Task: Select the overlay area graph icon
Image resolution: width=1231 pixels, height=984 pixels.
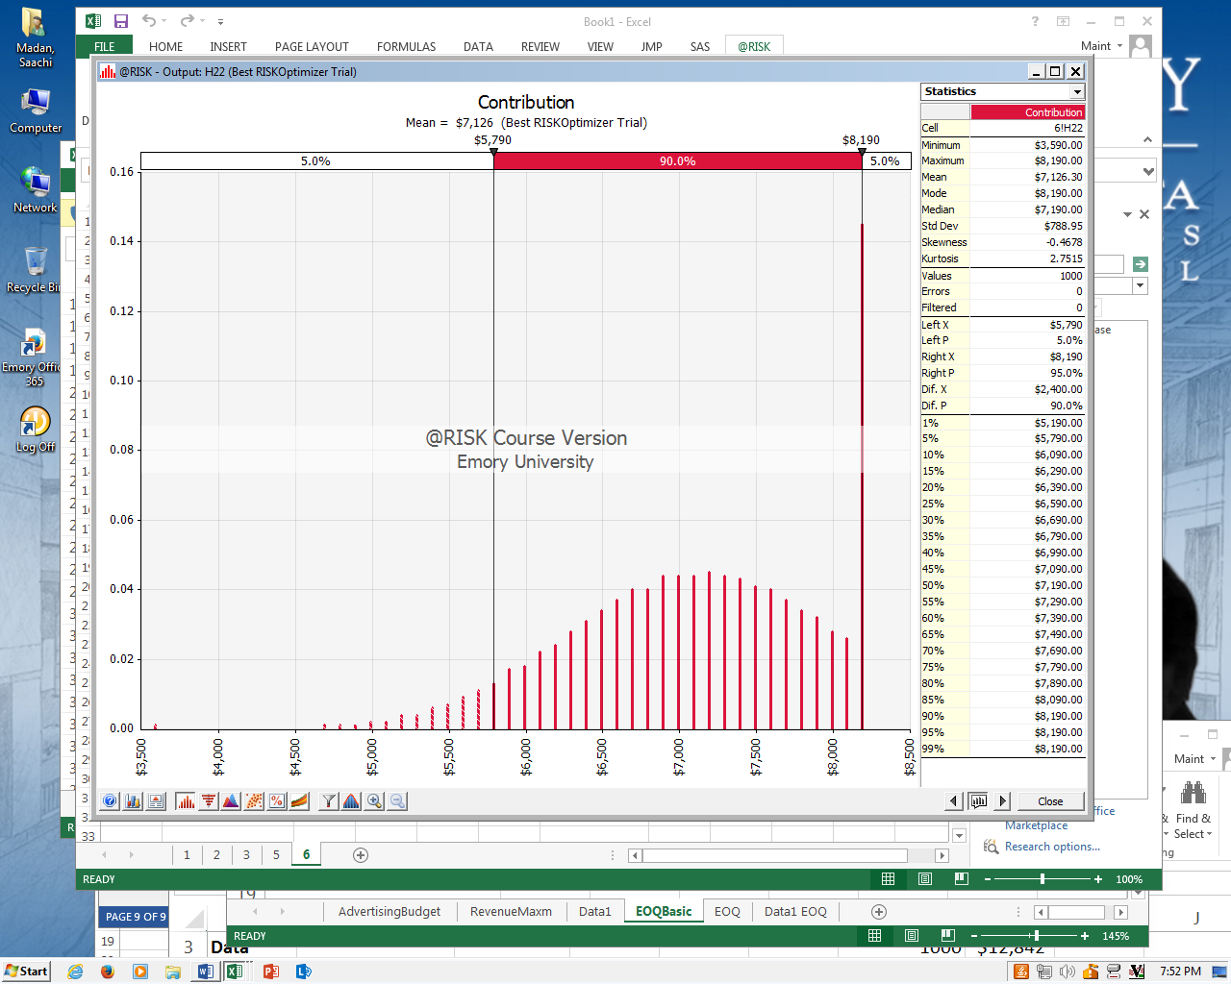Action: (231, 801)
